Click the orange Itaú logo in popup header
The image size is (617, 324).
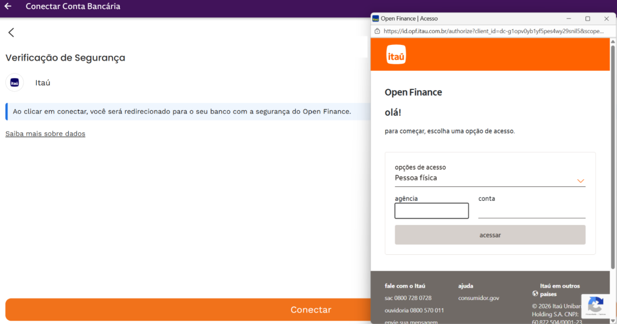click(x=396, y=54)
